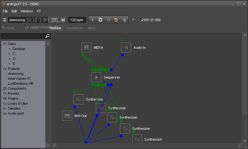Toggle the orange loop button
The image size is (248, 149).
point(116,20)
